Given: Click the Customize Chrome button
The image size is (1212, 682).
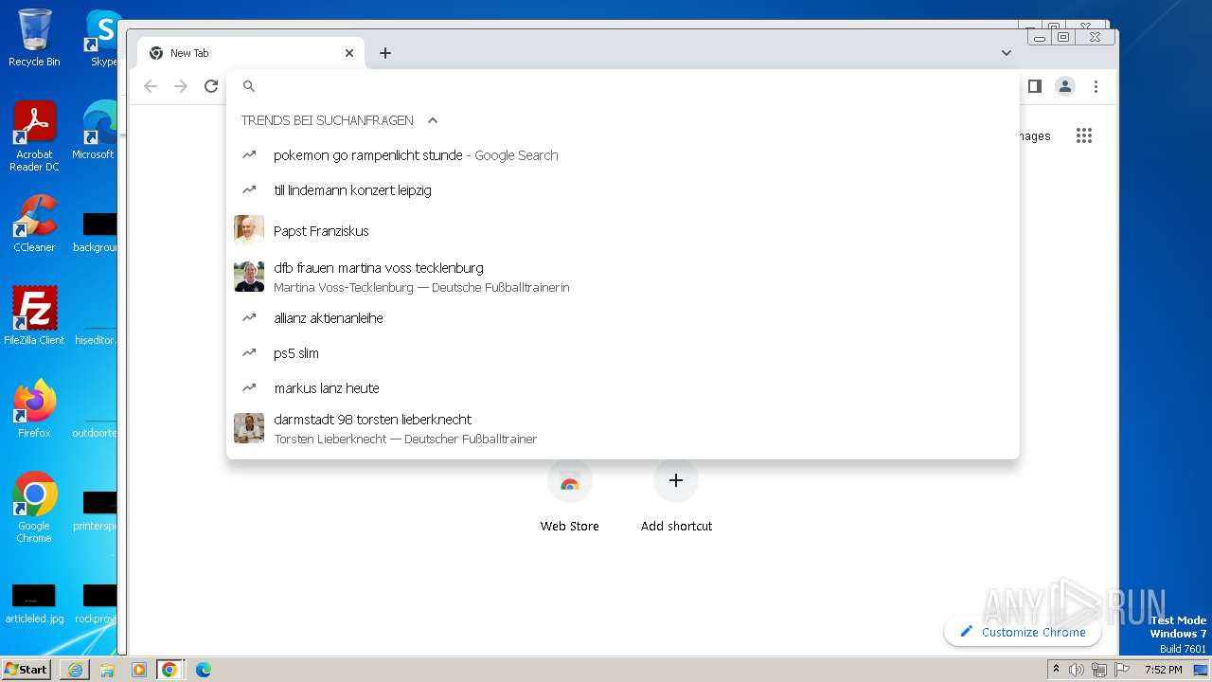Looking at the screenshot, I should [1023, 632].
